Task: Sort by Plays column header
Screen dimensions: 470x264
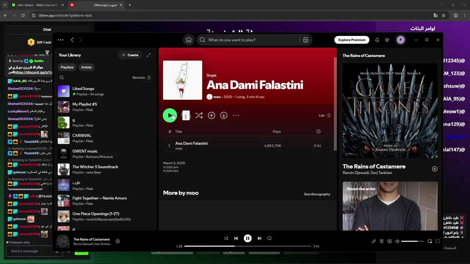Action: [x=276, y=132]
